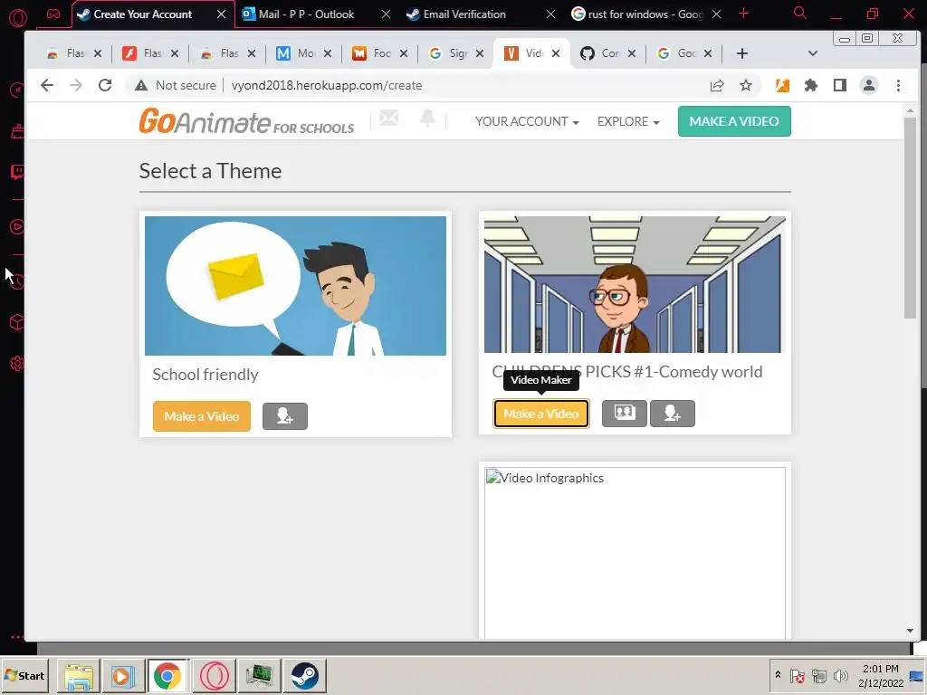Open Twitch in Opera sidebar
This screenshot has width=927, height=695.
click(17, 172)
